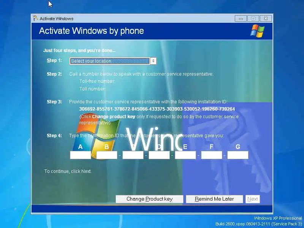Click the Step 4 label
Screen dimensions: 304x228
(54, 136)
